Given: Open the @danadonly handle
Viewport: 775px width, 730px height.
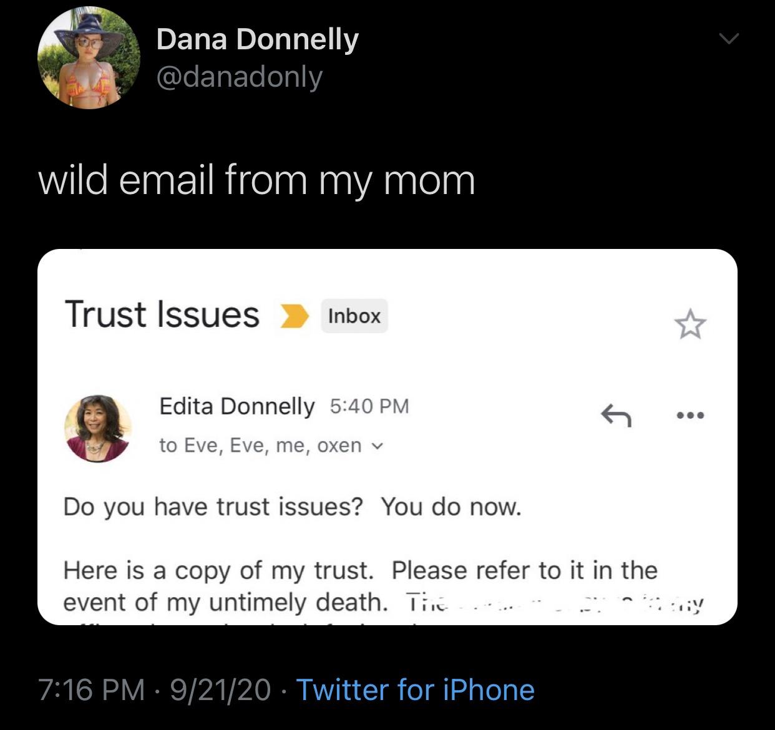Looking at the screenshot, I should pos(239,77).
